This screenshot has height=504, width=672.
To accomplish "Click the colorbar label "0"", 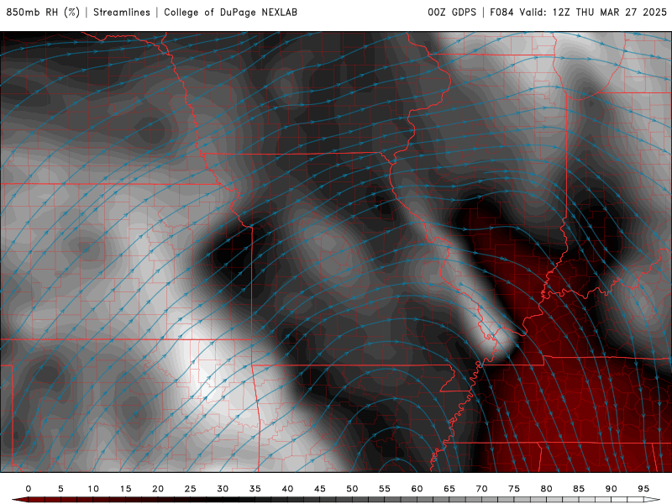I will 29,489.
